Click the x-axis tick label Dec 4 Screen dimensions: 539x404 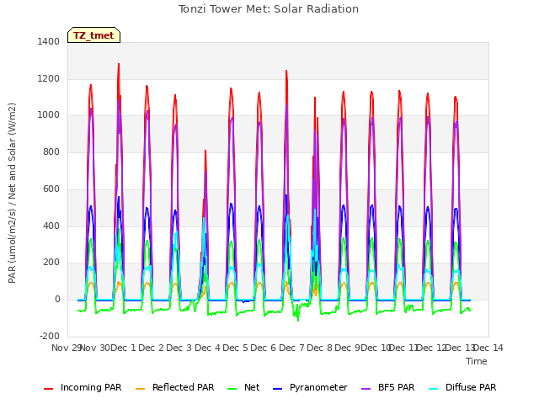208,348
